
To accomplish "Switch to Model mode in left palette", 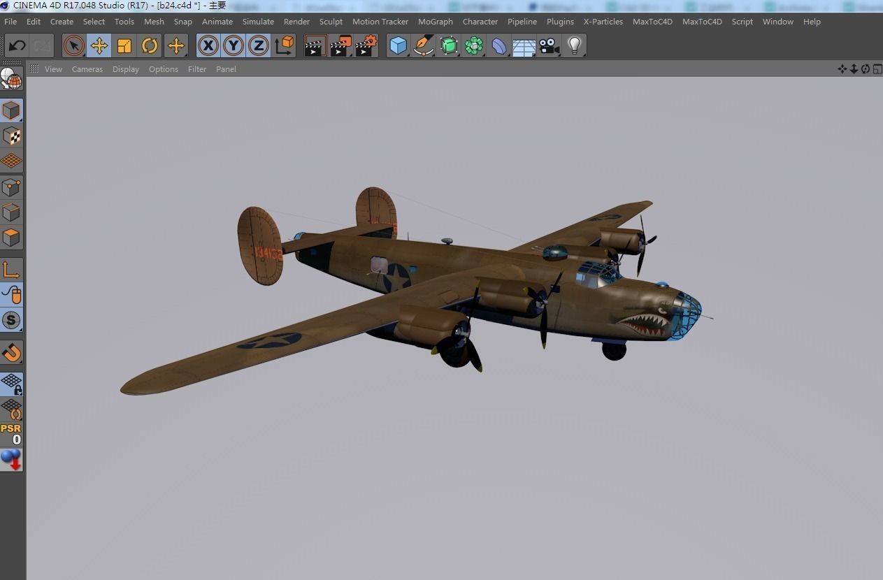I will coord(11,110).
